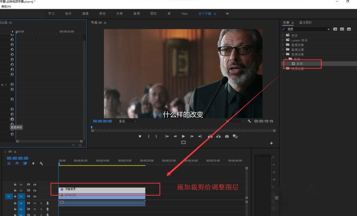This screenshot has width=357, height=216.
Task: Solo audio track A2 with S button
Action: point(41,209)
